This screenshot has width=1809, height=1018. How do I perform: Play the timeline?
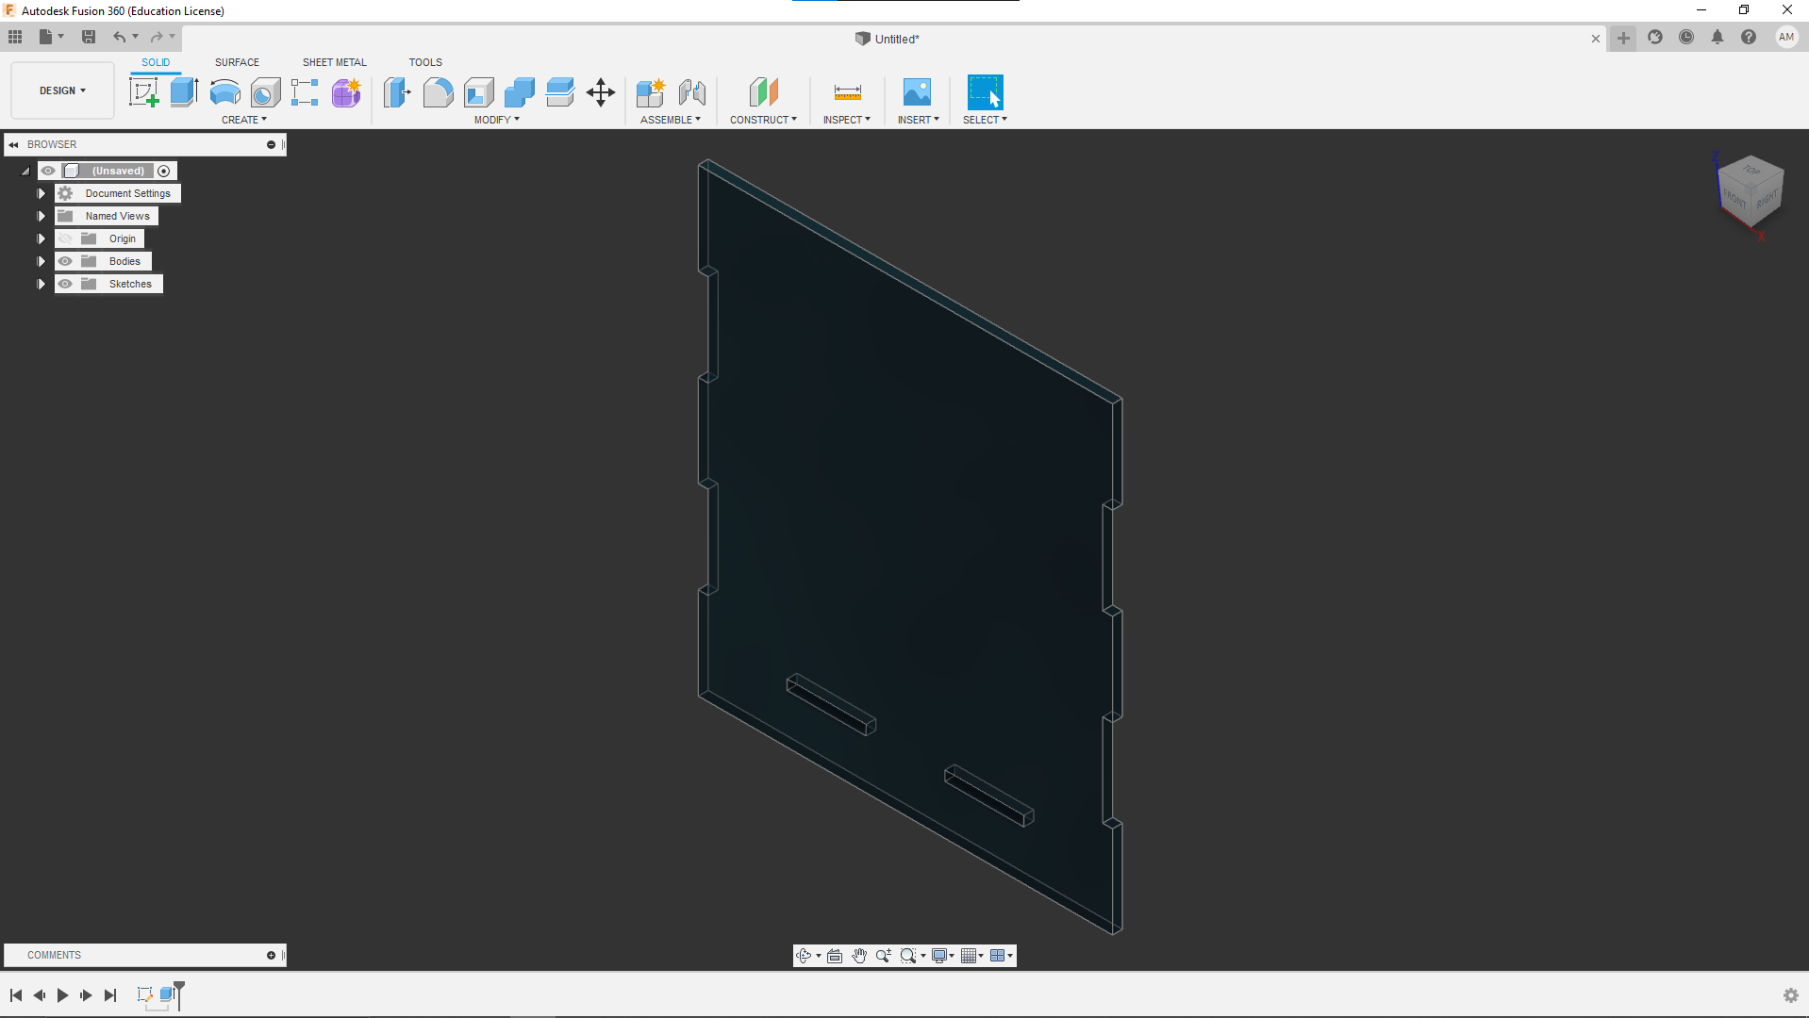coord(62,995)
